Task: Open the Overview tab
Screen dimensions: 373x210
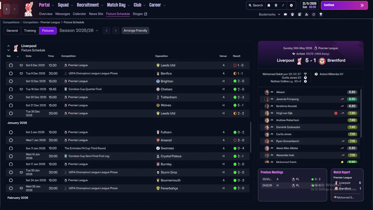Action: [46, 14]
